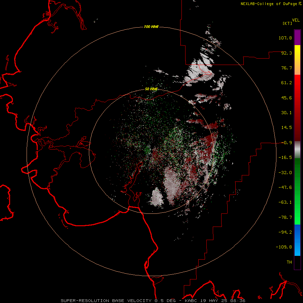
Task: Click the 50 NMI range ring label
Action: (x=151, y=89)
